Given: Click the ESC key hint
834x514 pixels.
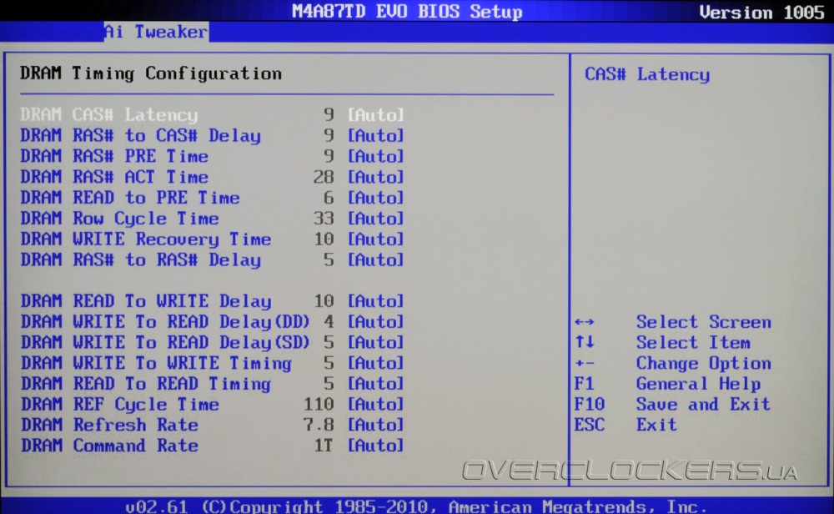Looking at the screenshot, I should pyautogui.click(x=590, y=425).
